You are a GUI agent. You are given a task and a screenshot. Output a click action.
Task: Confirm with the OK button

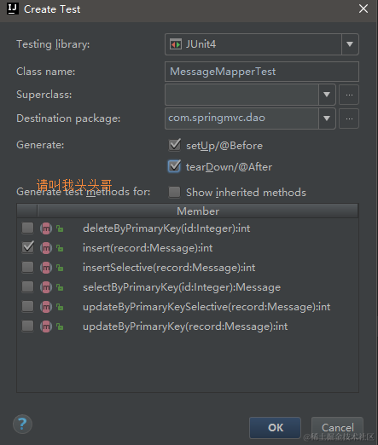(x=275, y=428)
